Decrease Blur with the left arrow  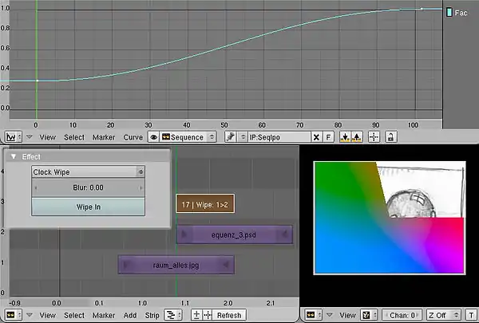pos(36,187)
